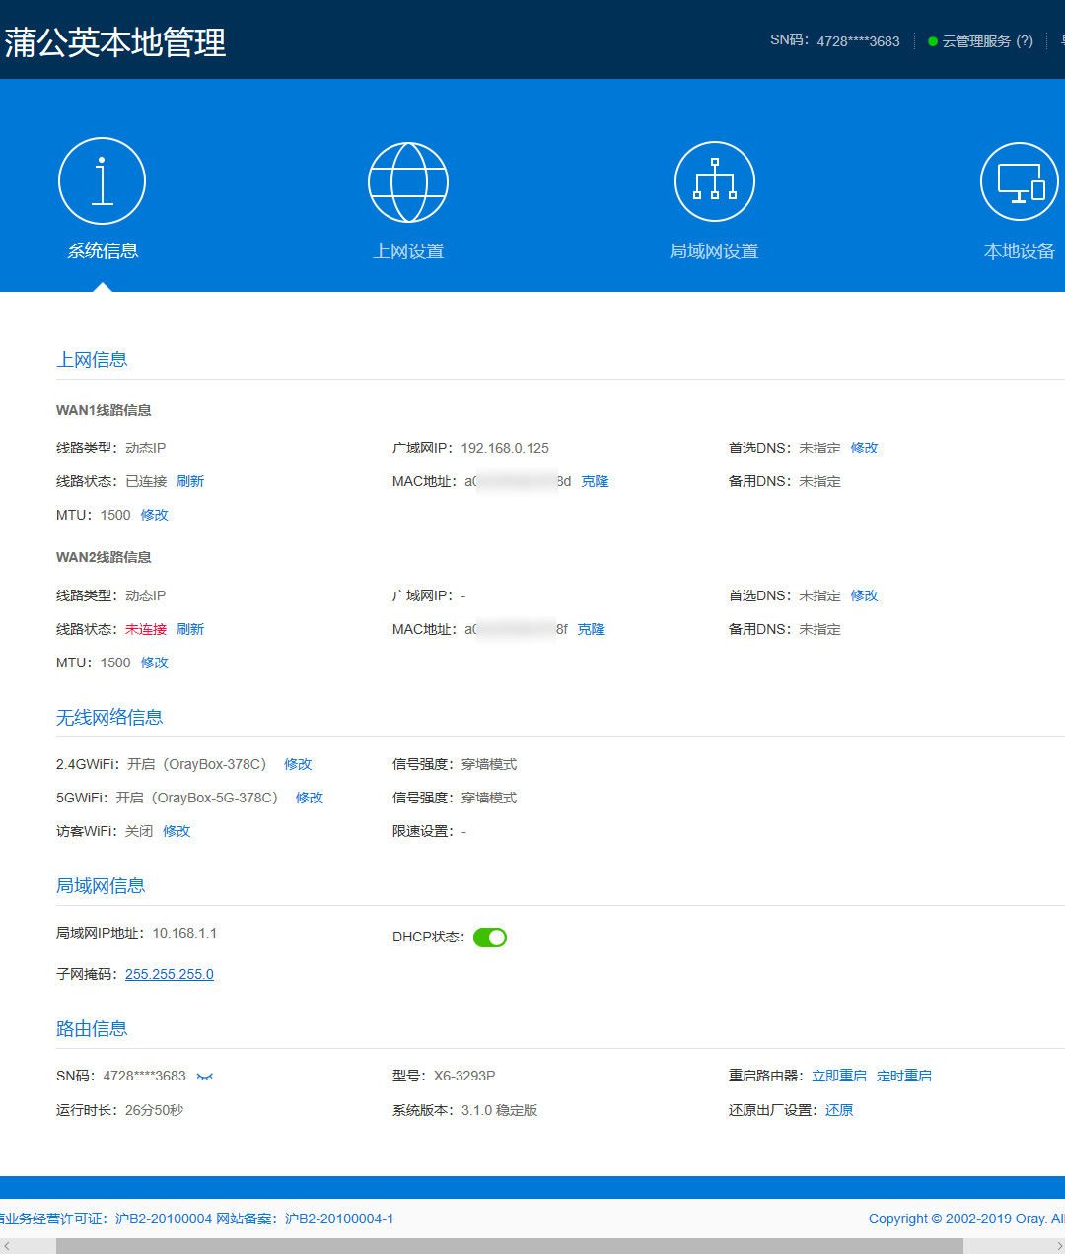Click 刷新 to refresh WAN1 线路状态
Screen dimensions: 1065x1254
190,480
